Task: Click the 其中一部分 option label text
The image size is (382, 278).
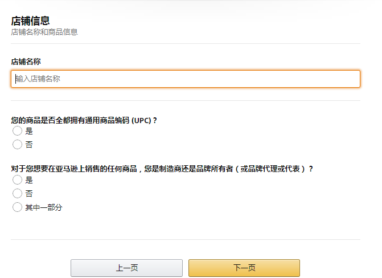Action: (x=43, y=207)
